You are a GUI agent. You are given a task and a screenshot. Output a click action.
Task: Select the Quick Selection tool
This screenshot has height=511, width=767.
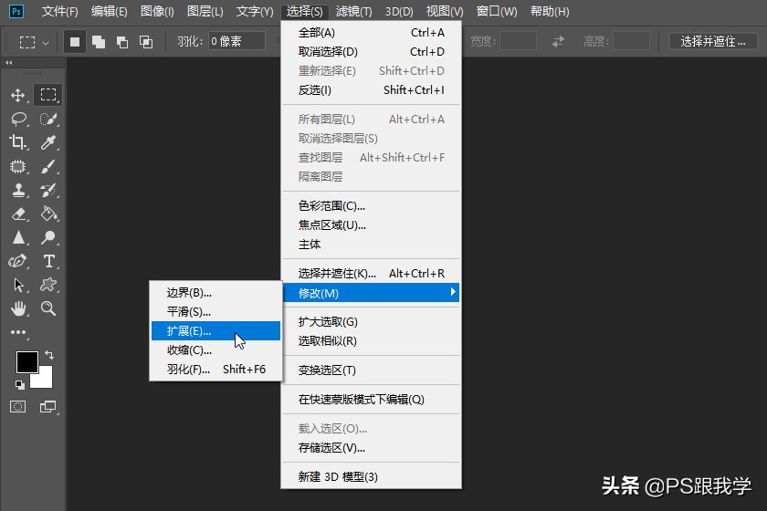coord(47,119)
